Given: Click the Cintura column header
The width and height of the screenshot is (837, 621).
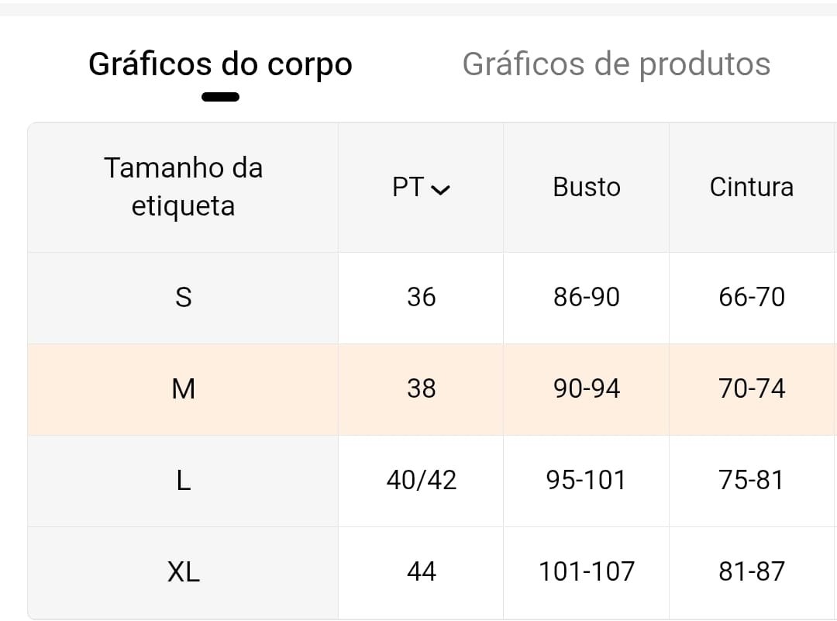Looking at the screenshot, I should pyautogui.click(x=751, y=187).
